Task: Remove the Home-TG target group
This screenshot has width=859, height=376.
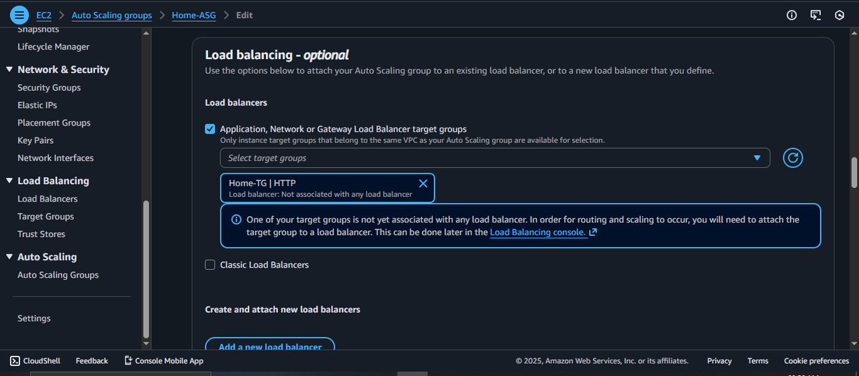Action: click(x=423, y=183)
